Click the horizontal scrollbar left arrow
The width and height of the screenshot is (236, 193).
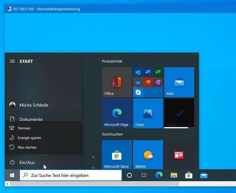coord(7,184)
